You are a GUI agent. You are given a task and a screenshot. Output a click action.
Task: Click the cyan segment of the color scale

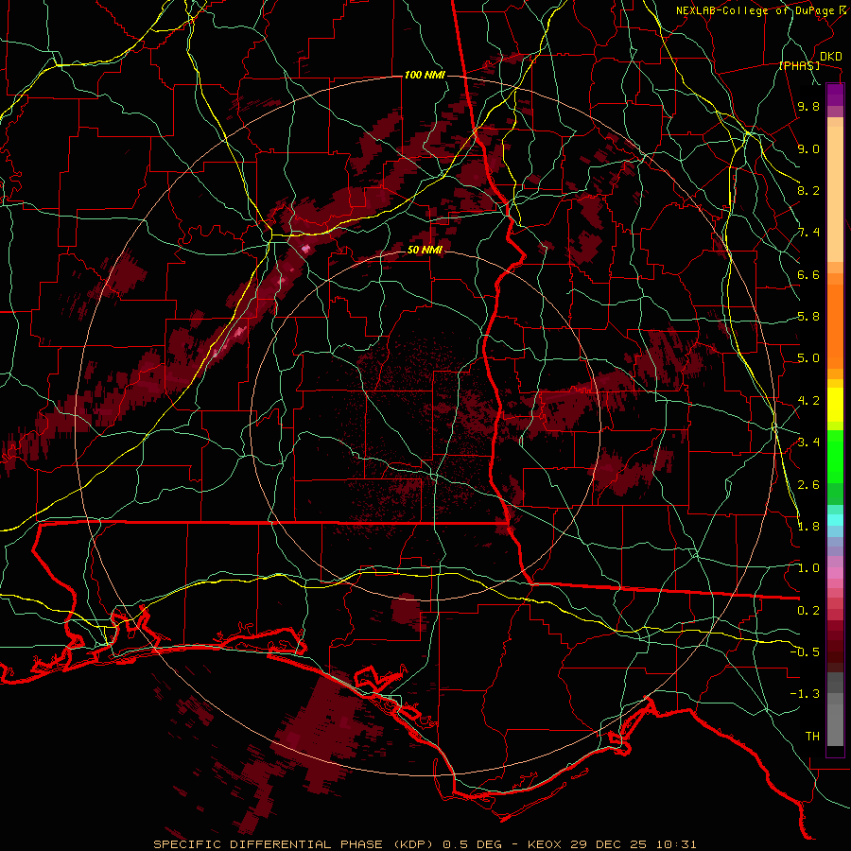coord(835,519)
